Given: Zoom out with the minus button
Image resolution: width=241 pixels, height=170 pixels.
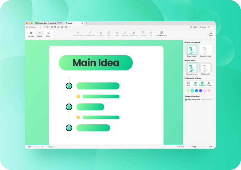Looking at the screenshot, I should click(x=190, y=147).
